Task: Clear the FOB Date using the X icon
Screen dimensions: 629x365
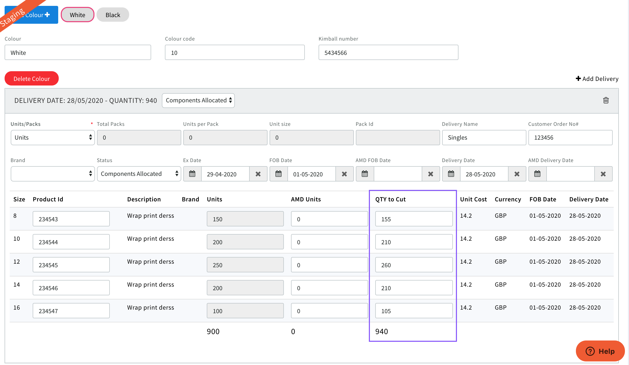Action: pos(344,174)
